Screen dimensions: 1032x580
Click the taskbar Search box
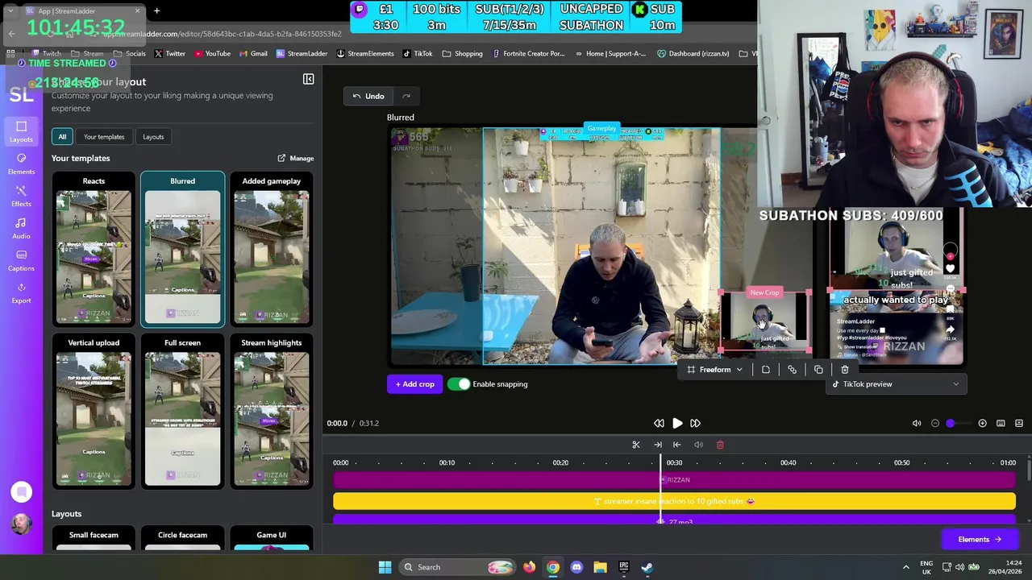pyautogui.click(x=458, y=567)
